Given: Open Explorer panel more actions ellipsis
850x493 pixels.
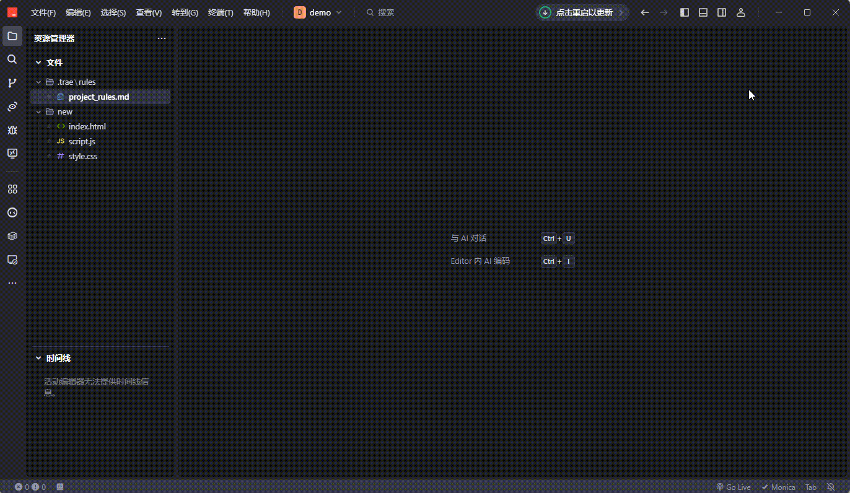Looking at the screenshot, I should [162, 38].
